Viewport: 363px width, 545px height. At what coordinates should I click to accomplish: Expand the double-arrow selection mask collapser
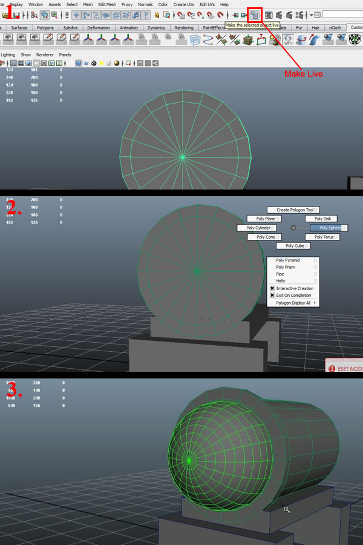(66, 15)
